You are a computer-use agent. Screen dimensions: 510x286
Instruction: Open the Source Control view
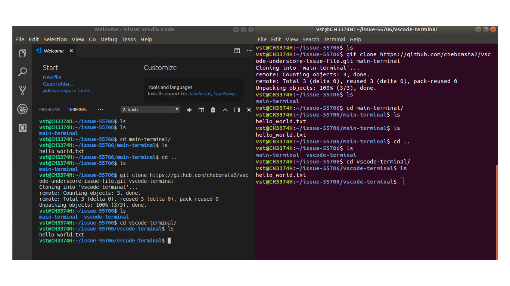click(x=22, y=90)
